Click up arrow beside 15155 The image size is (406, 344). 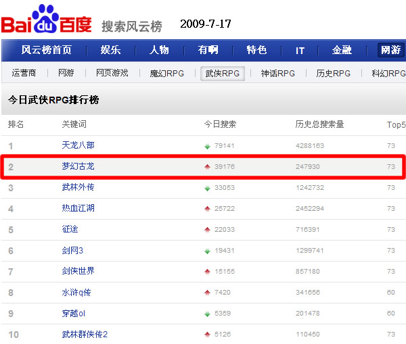(207, 271)
